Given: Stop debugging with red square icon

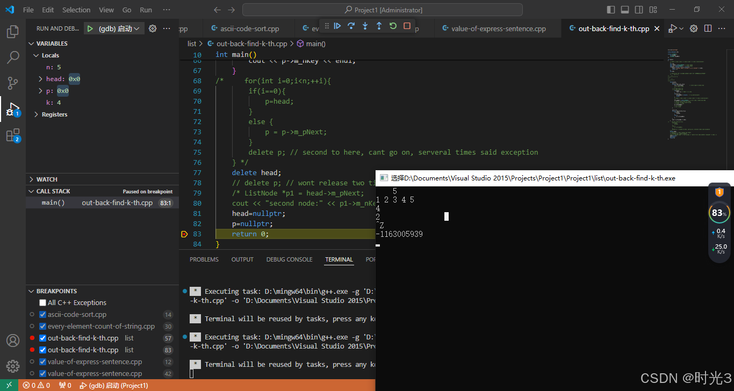Looking at the screenshot, I should pyautogui.click(x=407, y=26).
